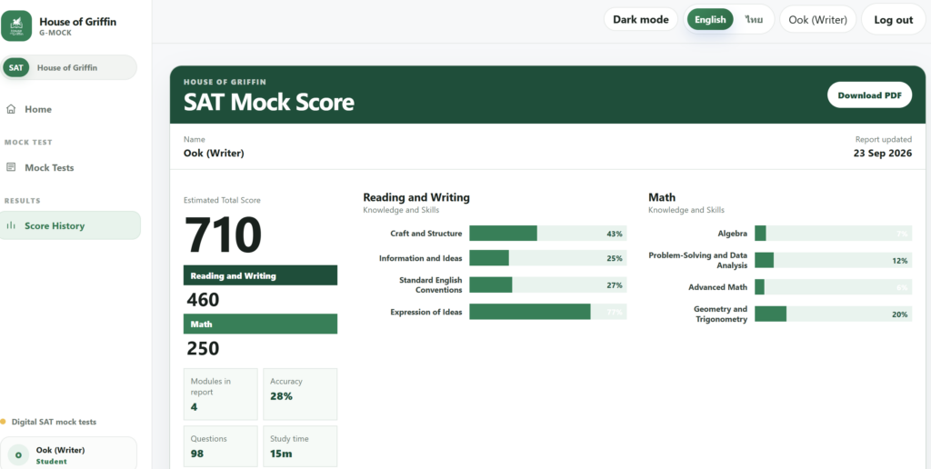
Task: Click the Standard English Conventions label
Action: pos(430,285)
